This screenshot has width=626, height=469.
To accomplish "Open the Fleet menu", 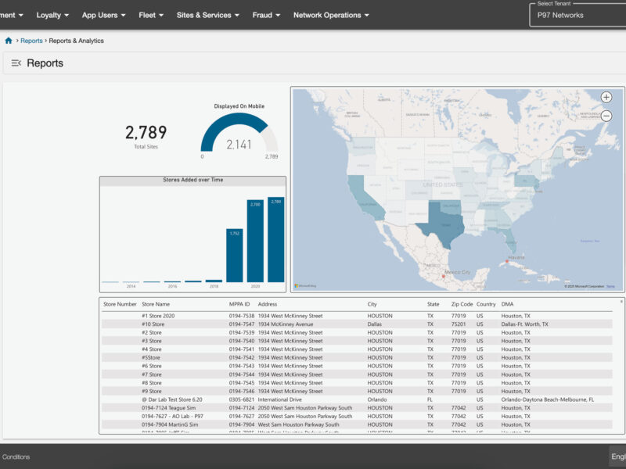I will (x=151, y=15).
